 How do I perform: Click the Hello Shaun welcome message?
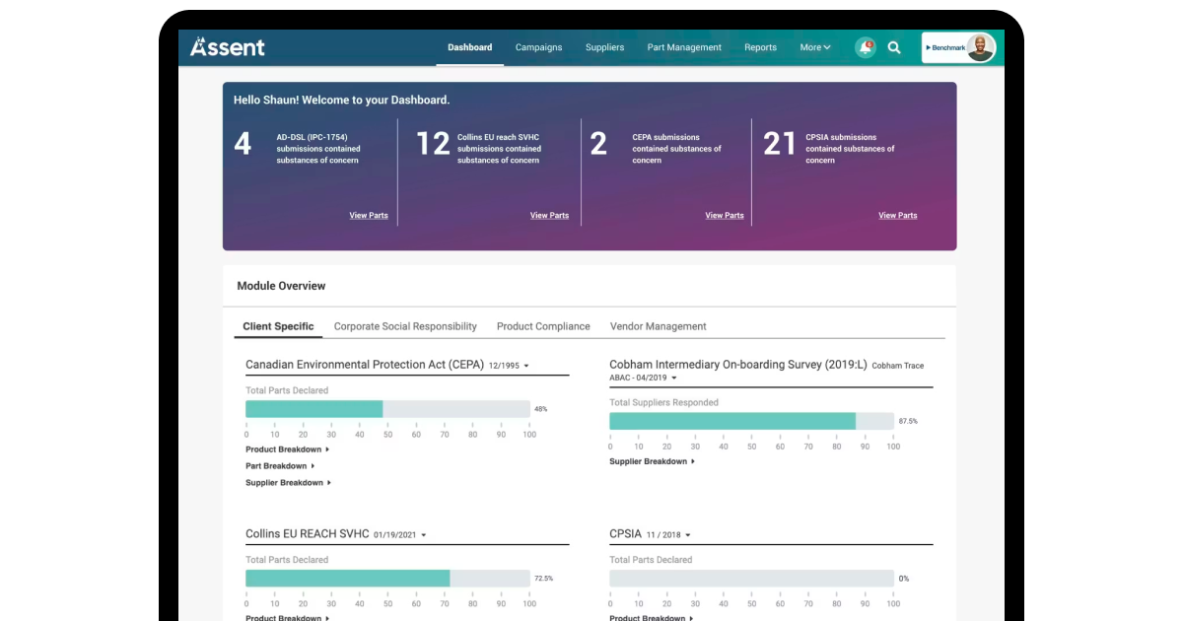(x=342, y=101)
